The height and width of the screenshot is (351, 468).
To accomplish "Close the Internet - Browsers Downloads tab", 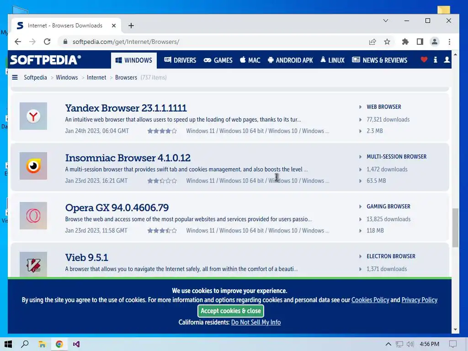I will click(114, 26).
